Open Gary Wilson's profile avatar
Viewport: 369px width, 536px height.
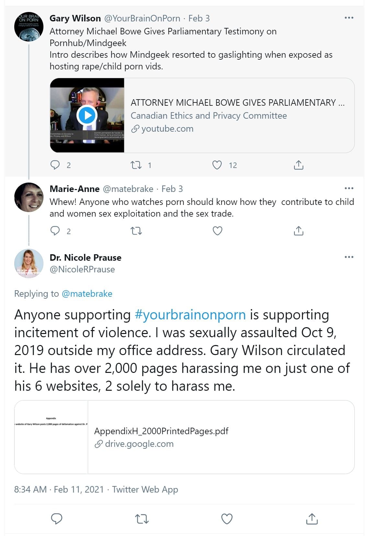(x=29, y=27)
